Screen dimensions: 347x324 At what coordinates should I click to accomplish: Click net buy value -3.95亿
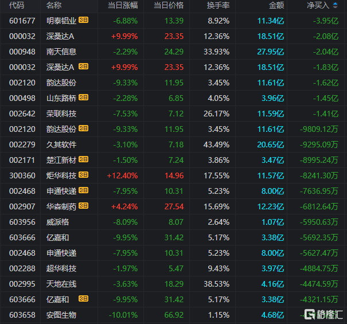[x=326, y=21]
